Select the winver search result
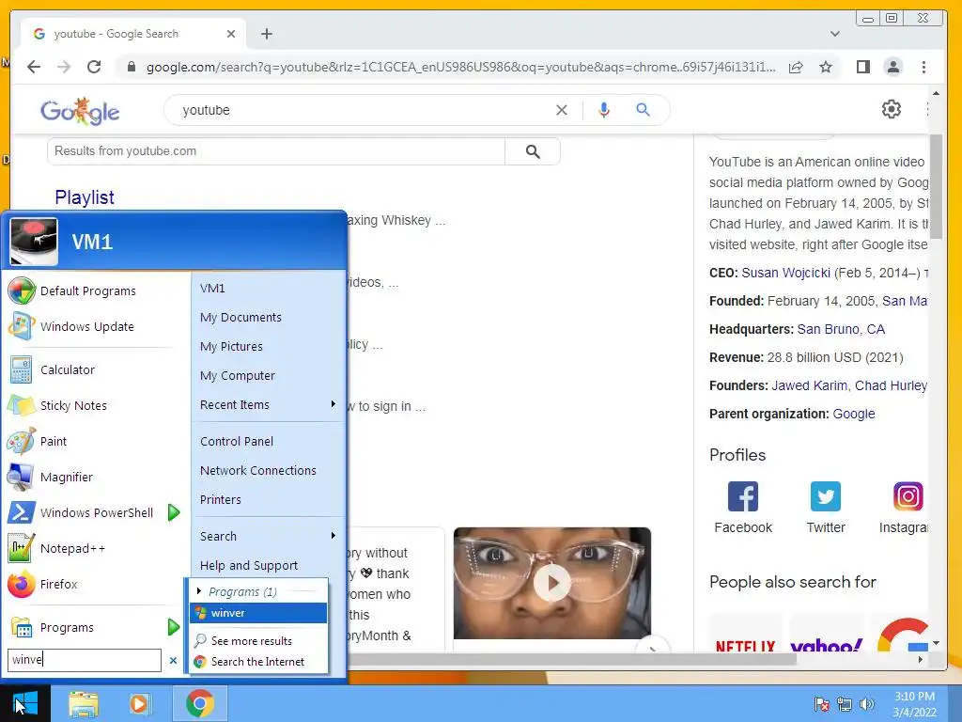The image size is (962, 722). (x=258, y=613)
